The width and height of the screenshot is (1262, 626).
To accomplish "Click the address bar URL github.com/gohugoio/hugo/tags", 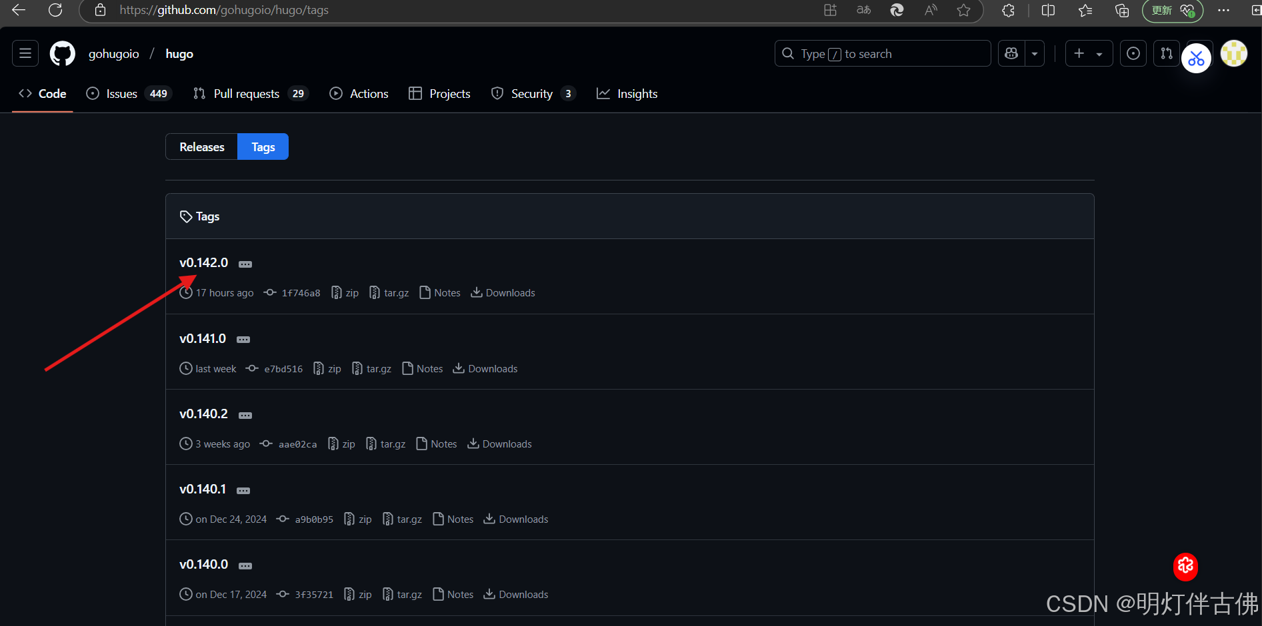I will pos(224,10).
